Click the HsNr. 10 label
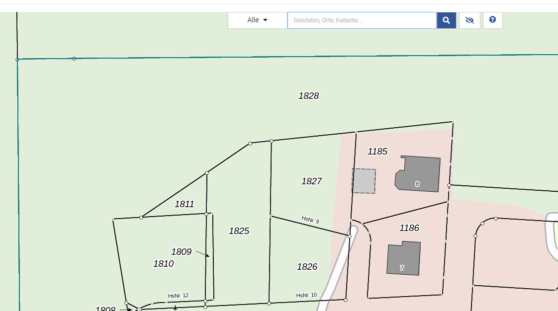 point(306,295)
